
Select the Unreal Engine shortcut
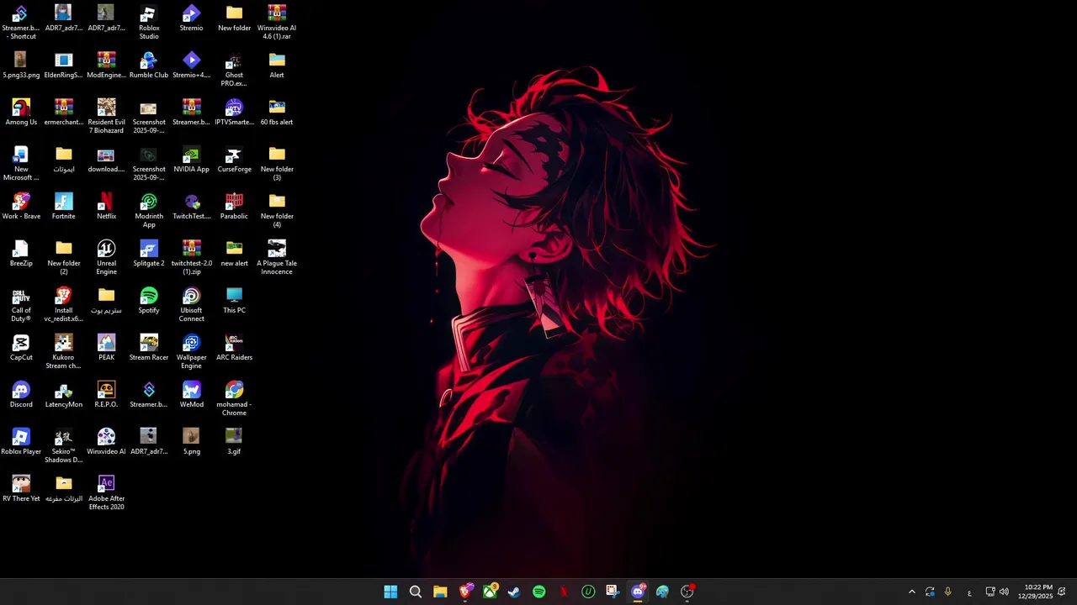[106, 257]
